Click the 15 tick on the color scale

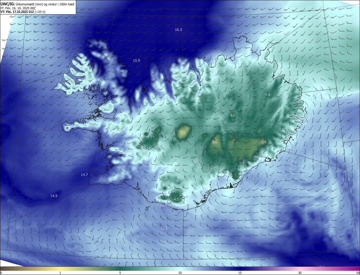coord(240,273)
